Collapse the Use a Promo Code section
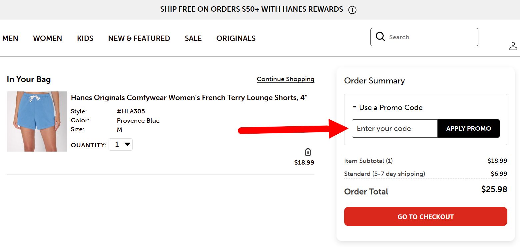This screenshot has width=520, height=247. coord(353,106)
